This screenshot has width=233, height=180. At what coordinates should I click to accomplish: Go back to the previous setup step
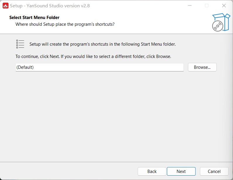pyautogui.click(x=152, y=172)
